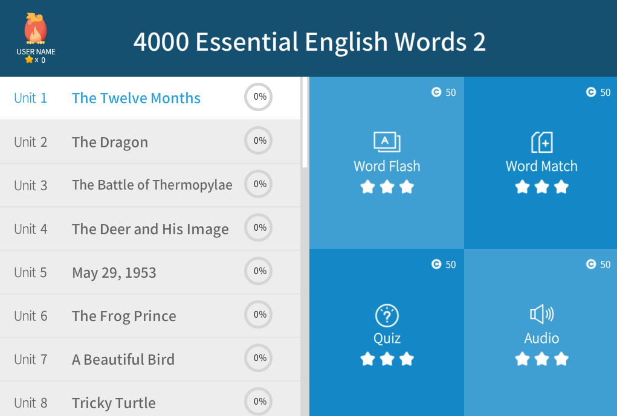Click the 0% progress circle for Unit 8

click(259, 402)
